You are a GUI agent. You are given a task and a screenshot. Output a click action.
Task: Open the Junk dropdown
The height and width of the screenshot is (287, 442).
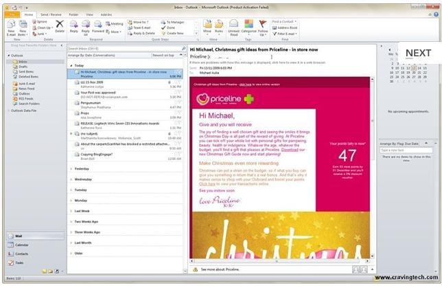click(x=40, y=34)
